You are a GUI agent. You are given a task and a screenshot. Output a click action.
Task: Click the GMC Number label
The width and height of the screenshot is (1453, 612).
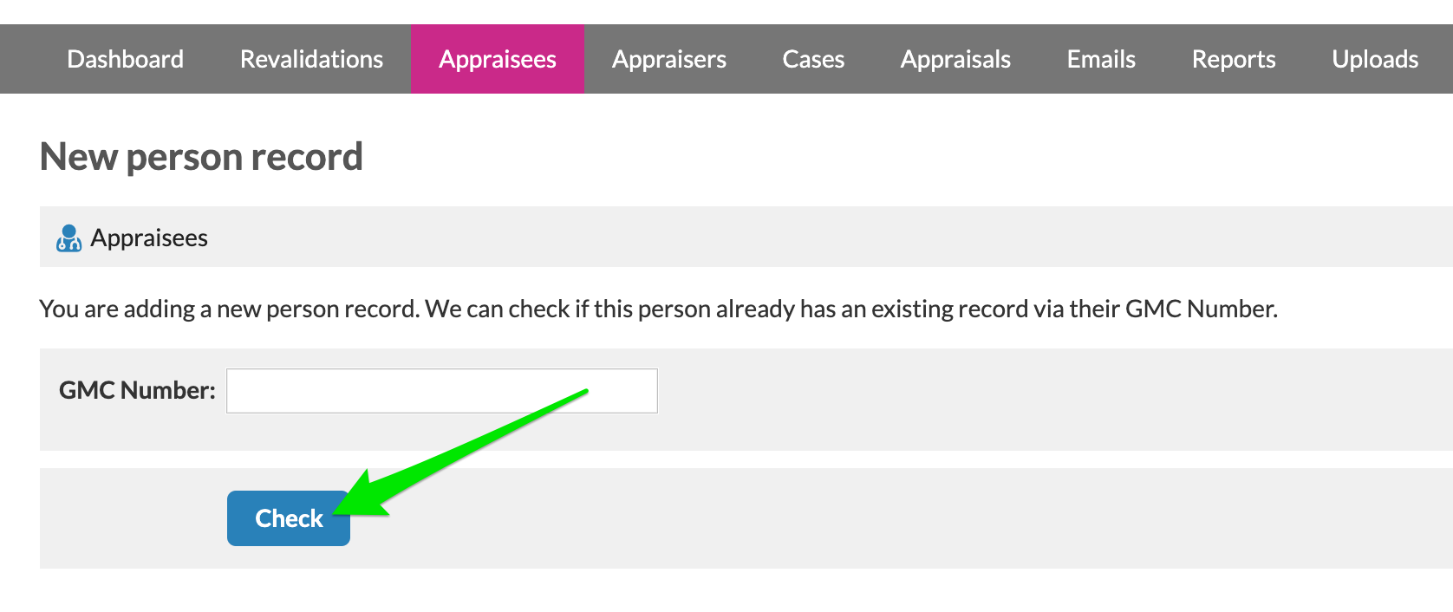[x=137, y=390]
